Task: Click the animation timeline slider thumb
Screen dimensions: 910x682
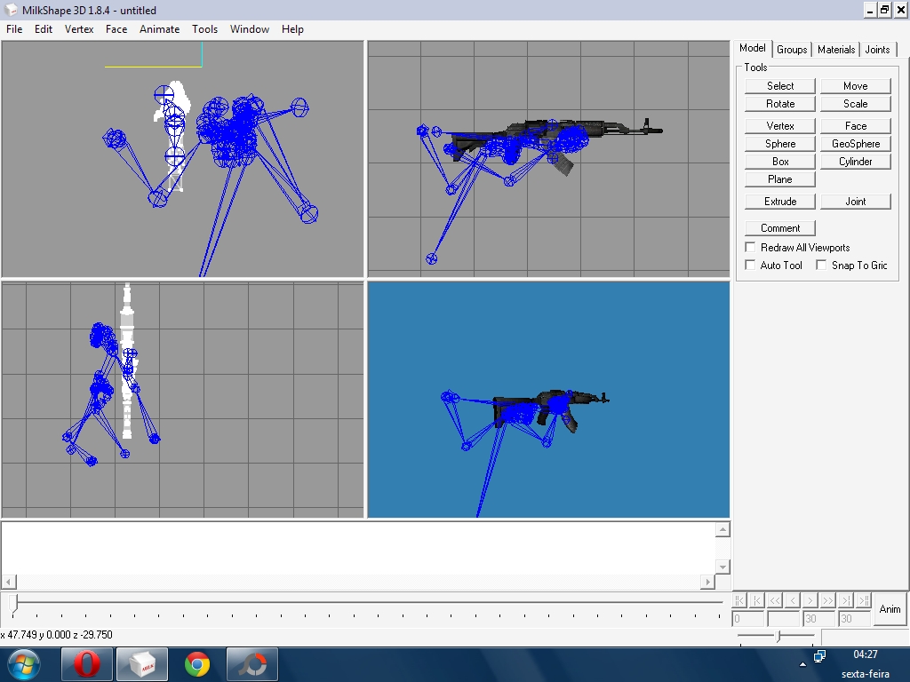Action: click(x=15, y=604)
